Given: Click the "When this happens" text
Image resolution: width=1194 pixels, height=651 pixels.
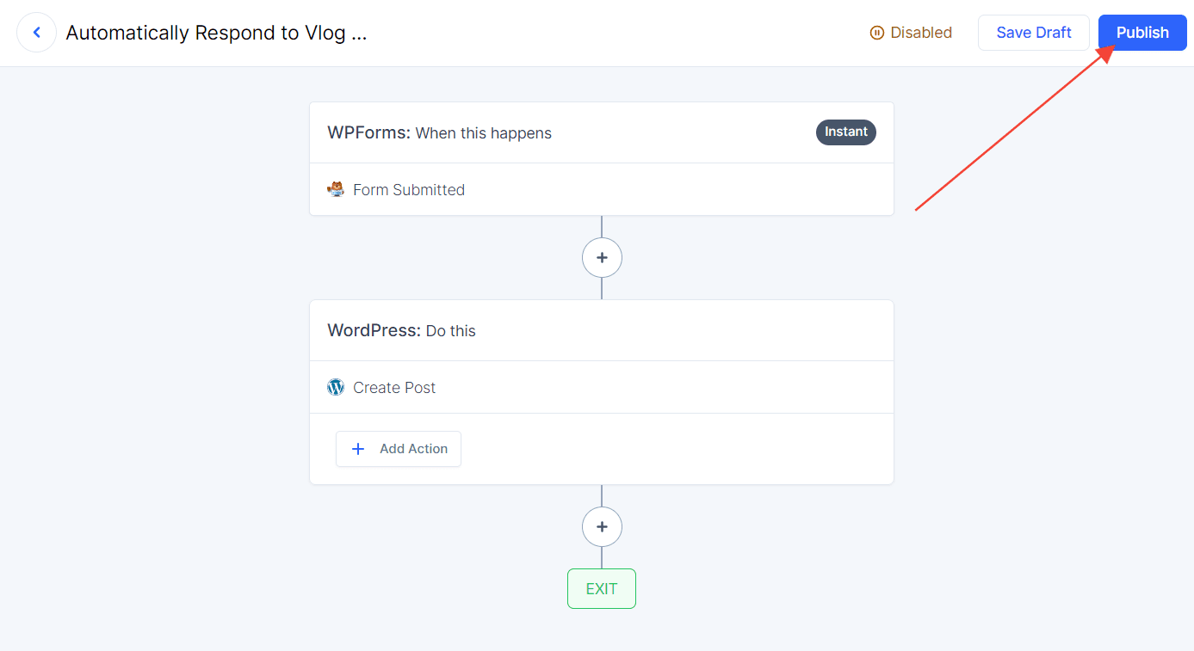Looking at the screenshot, I should click(484, 133).
